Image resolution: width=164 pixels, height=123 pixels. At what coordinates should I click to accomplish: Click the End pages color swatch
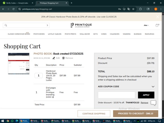click(53, 97)
